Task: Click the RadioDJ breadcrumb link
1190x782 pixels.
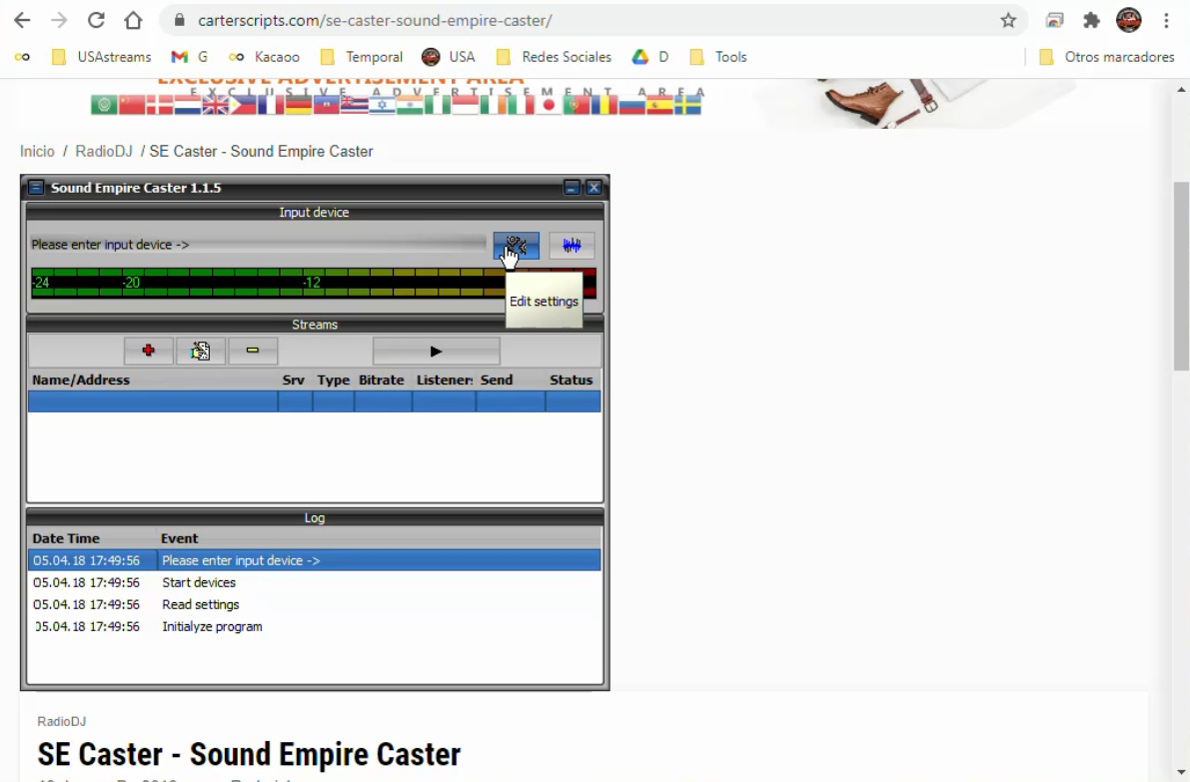Action: tap(104, 151)
